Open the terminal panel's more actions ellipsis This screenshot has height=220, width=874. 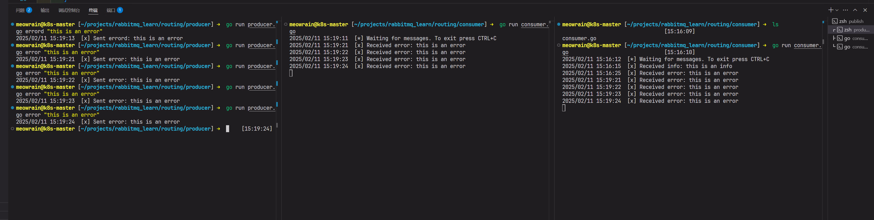(x=845, y=10)
